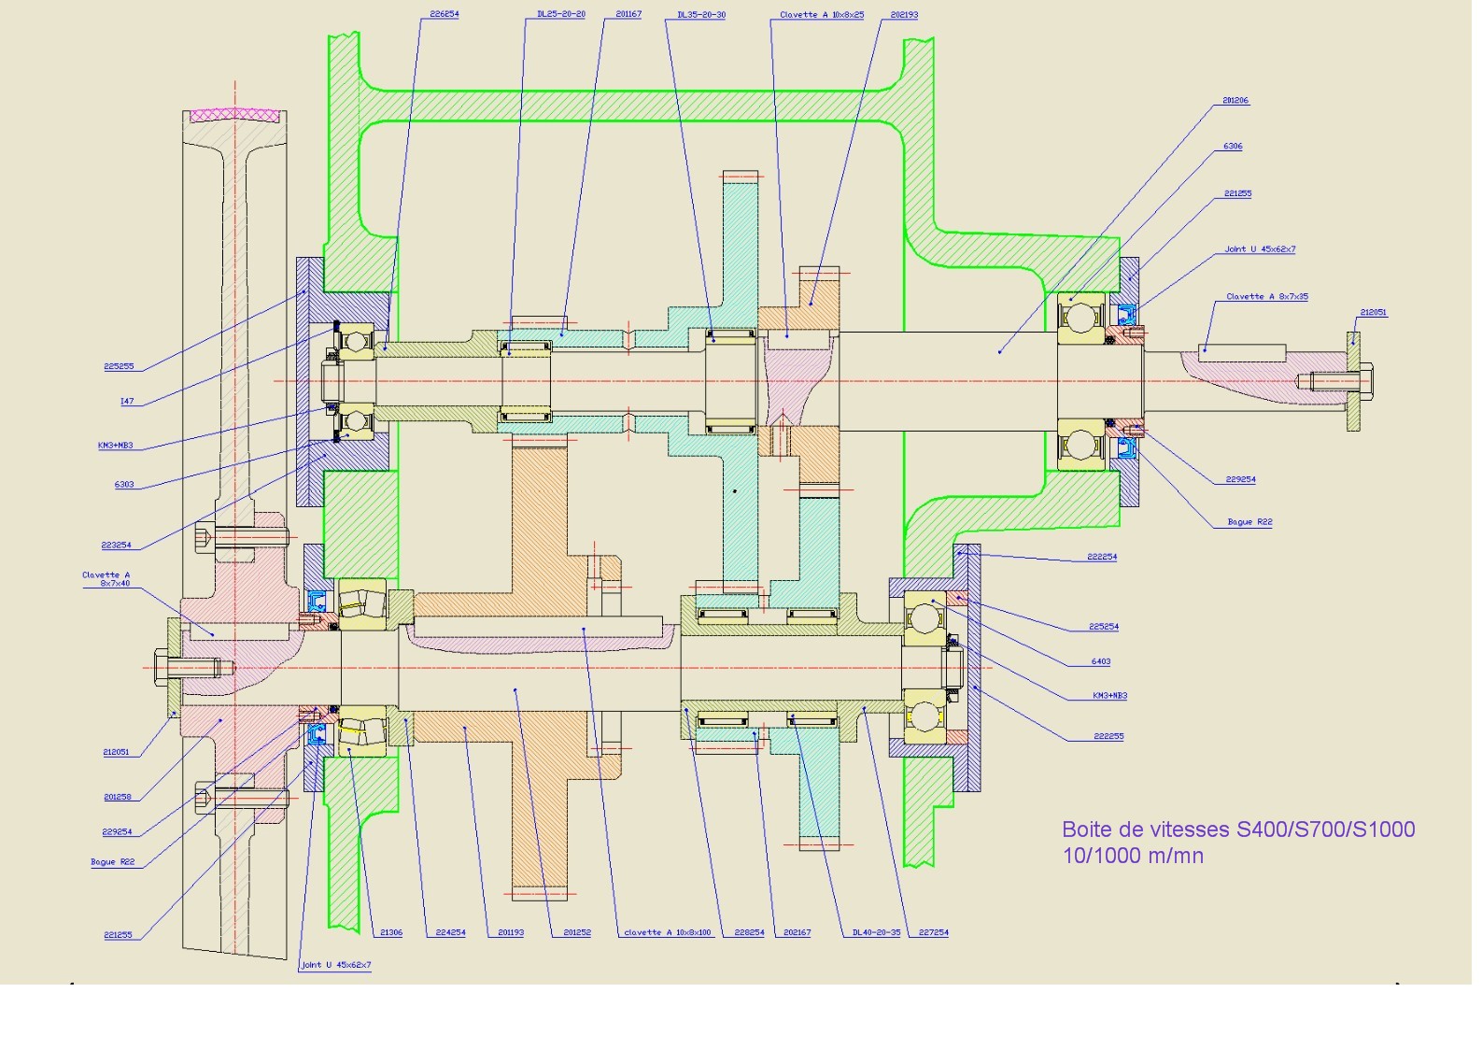Select the I47 circlip label

127,402
